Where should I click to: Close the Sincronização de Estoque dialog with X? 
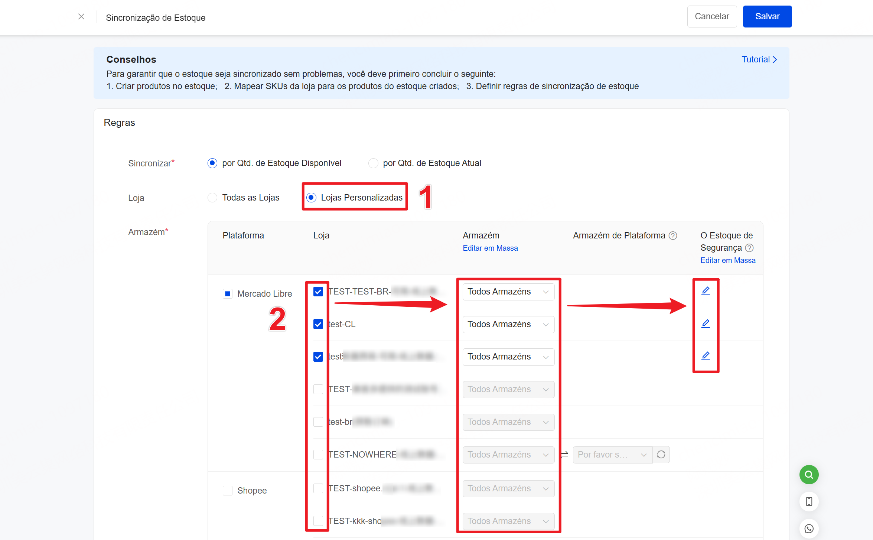(x=81, y=17)
